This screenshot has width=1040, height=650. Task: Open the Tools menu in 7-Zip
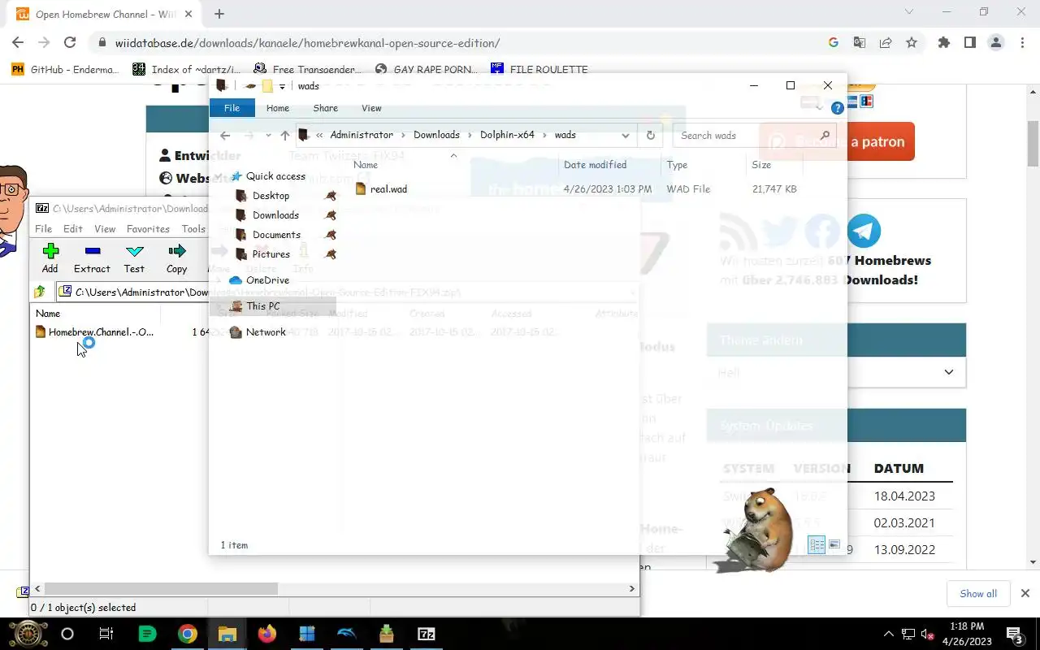[x=193, y=229]
